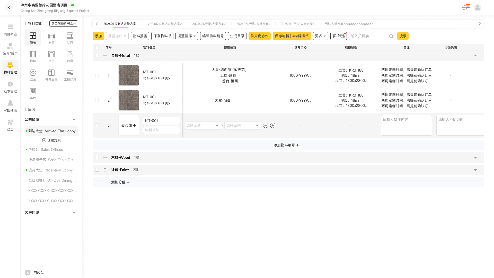Open the 批量操作 dropdown
The image size is (494, 278).
tap(117, 36)
